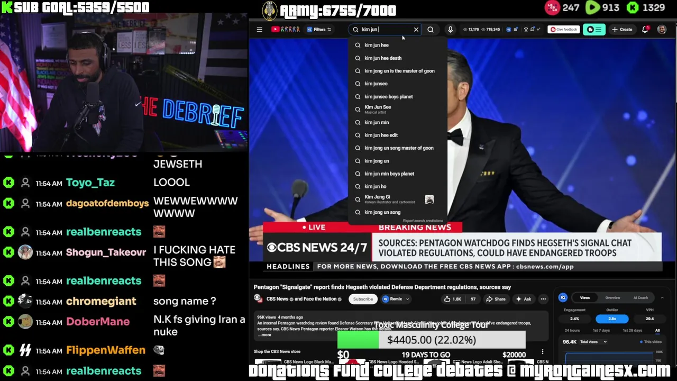Choose 'kim jong un is the master of goon'
This screenshot has height=381, width=677.
(398, 71)
